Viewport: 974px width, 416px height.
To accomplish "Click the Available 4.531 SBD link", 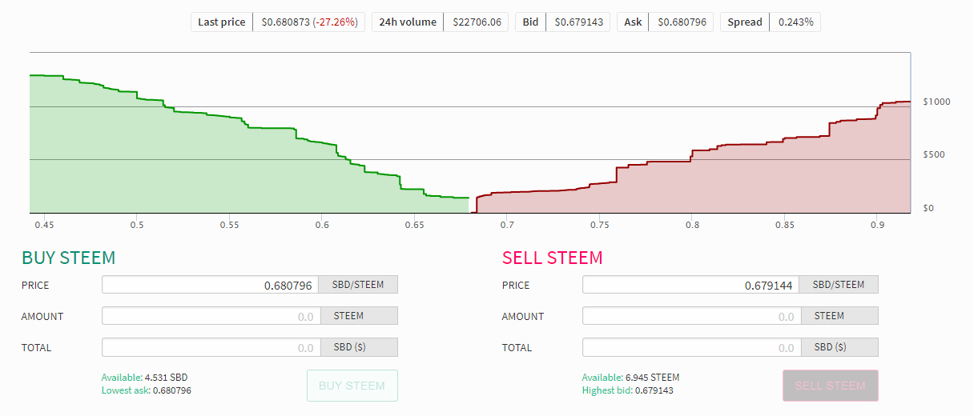I will [144, 377].
